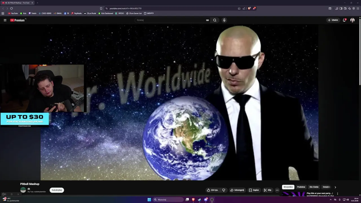Image resolution: width=361 pixels, height=203 pixels.
Task: Toggle the browser sidebar panel
Action: 341,8
